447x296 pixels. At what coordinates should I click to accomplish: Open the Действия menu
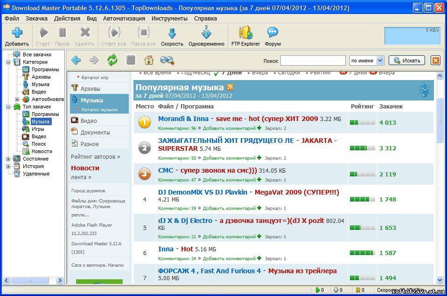tap(67, 19)
